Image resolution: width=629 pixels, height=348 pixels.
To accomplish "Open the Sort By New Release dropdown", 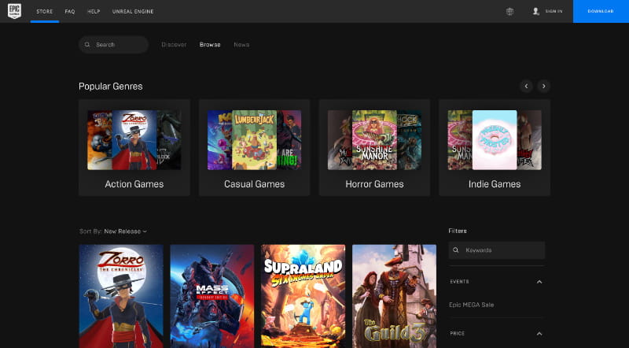I will tap(125, 231).
